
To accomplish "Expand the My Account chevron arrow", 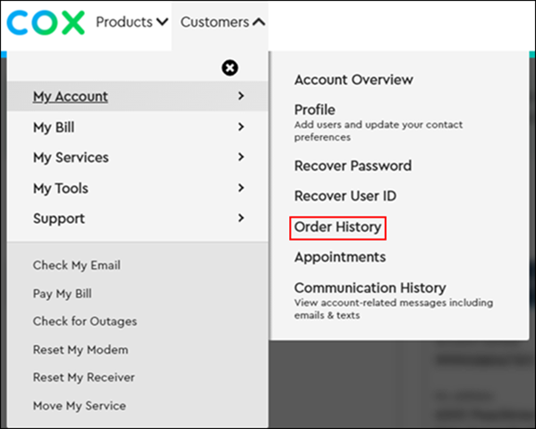I will tap(241, 96).
